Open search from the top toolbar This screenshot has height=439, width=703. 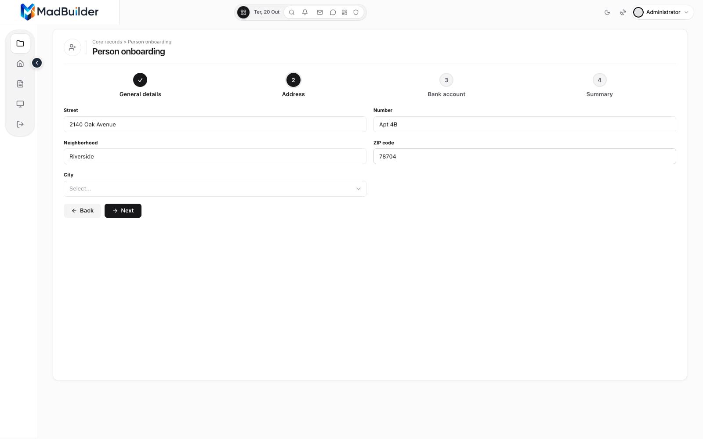click(x=292, y=12)
